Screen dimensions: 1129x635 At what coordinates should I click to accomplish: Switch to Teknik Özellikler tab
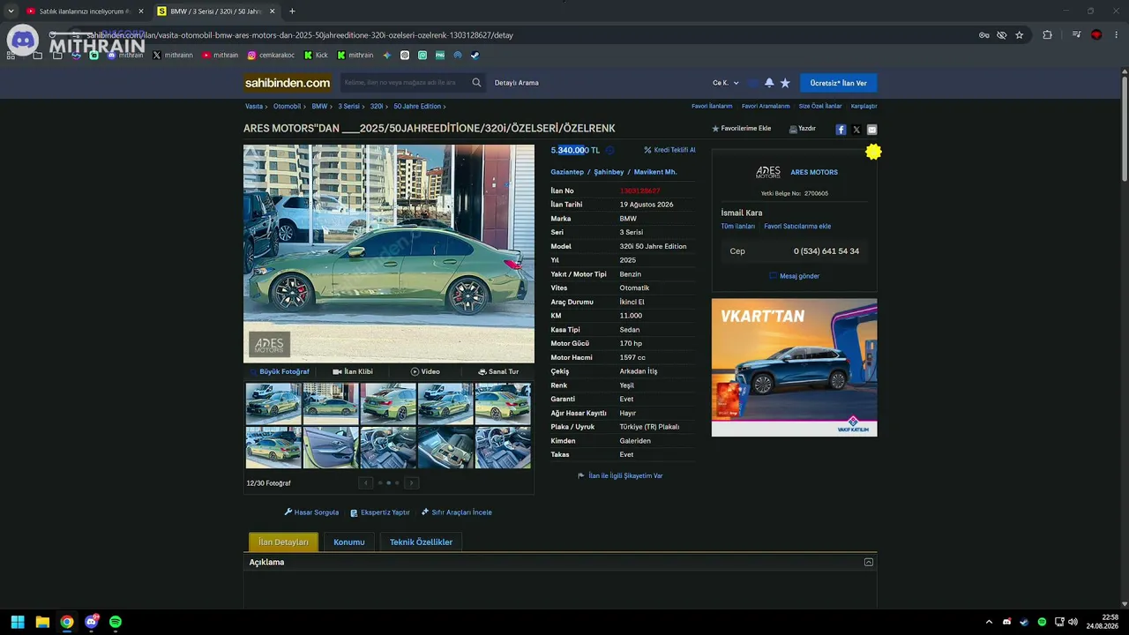coord(421,542)
